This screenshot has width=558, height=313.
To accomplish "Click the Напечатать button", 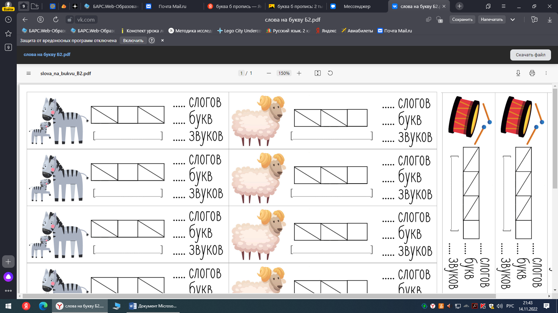I will pyautogui.click(x=492, y=19).
